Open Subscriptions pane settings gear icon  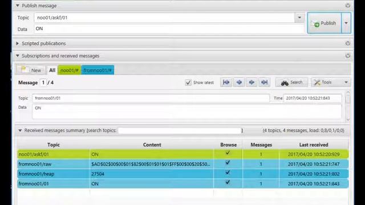pos(348,56)
